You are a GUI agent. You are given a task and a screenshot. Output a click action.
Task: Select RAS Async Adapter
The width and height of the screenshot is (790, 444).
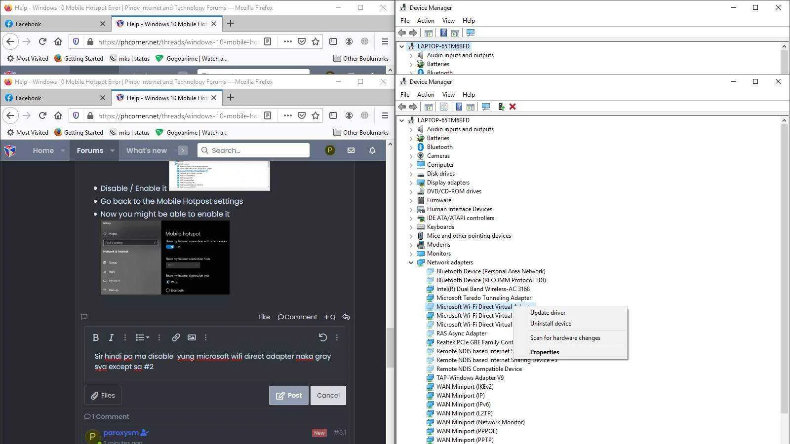(x=461, y=333)
